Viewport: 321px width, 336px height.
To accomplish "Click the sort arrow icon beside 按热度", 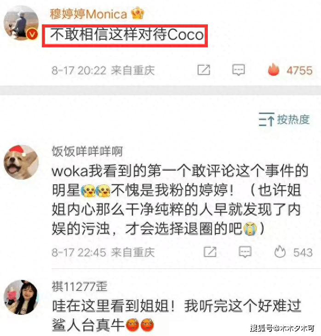I will [x=266, y=120].
